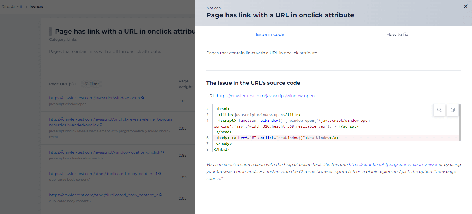Click the 'Category: Links' label

(63, 40)
